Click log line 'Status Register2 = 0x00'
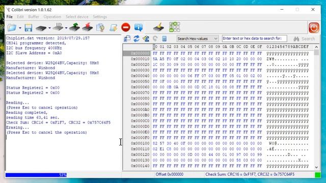Image resolution: width=326 pixels, height=183 pixels. click(33, 93)
